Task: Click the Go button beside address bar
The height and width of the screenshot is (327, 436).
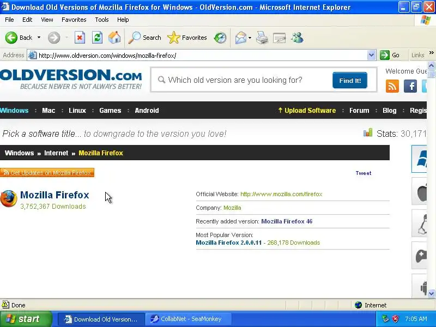Action: click(390, 55)
